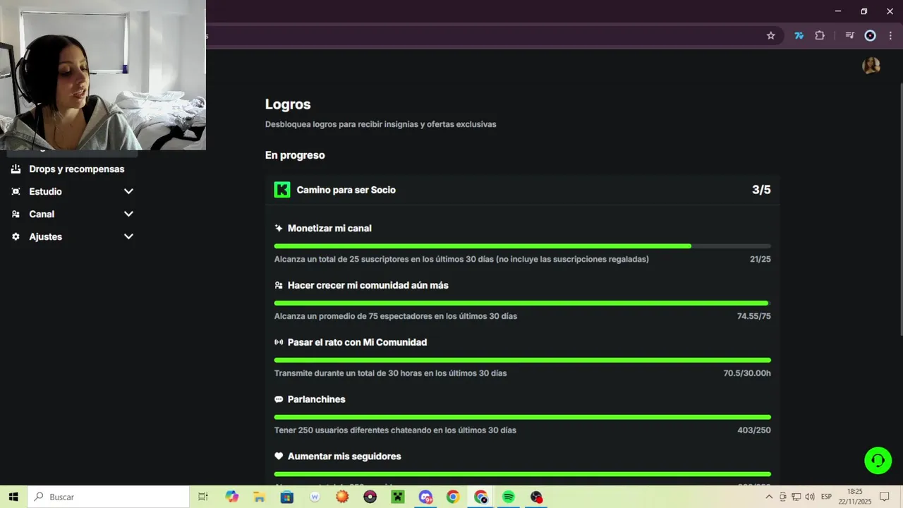Click the Aumentar mis seguidores heart icon
The image size is (903, 508).
279,457
